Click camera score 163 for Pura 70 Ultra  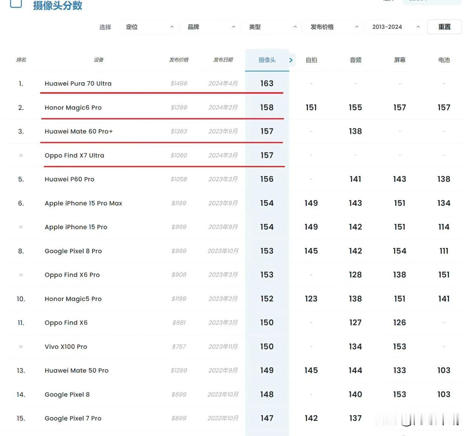point(267,84)
